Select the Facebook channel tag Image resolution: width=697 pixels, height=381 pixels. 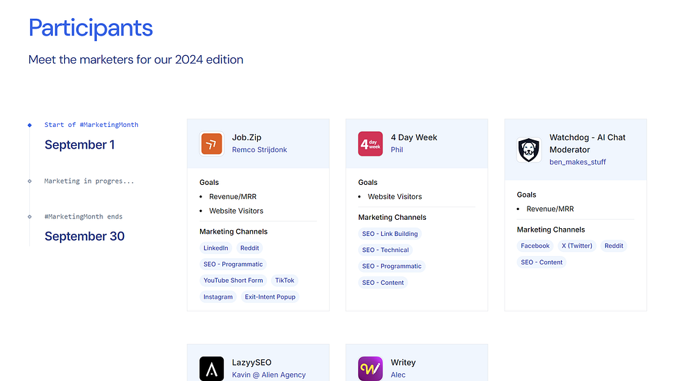coord(535,246)
